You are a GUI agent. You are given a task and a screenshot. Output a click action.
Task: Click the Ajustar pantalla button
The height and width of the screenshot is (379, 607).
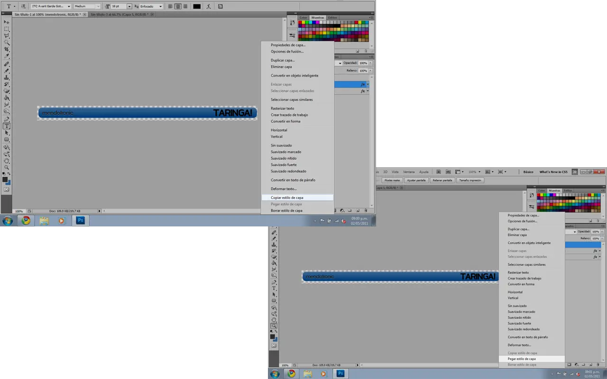tap(417, 180)
